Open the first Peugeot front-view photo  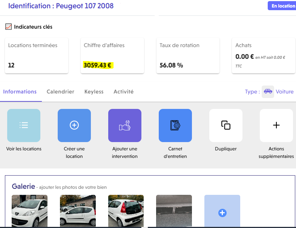29,211
